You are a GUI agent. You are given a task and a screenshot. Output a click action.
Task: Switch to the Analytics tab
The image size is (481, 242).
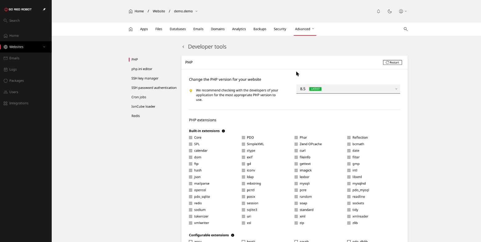(x=239, y=29)
